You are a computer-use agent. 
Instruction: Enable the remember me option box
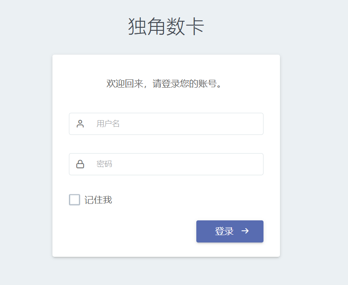[x=75, y=200]
